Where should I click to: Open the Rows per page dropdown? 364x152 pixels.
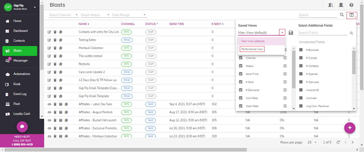pyautogui.click(x=312, y=142)
